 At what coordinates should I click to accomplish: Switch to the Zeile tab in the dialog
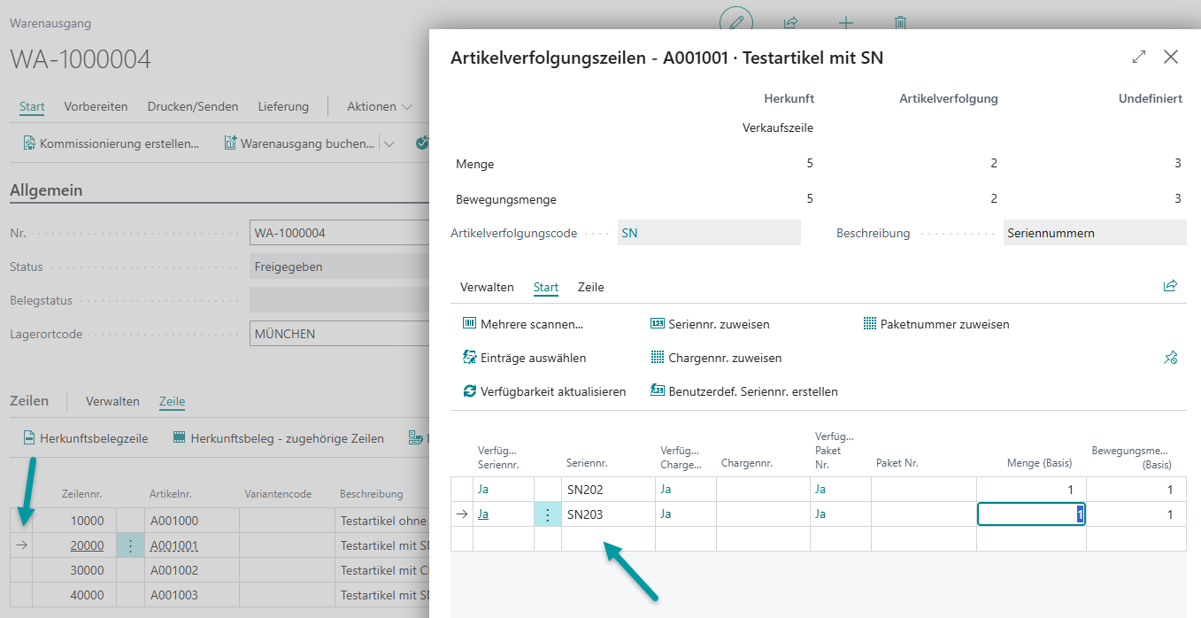coord(590,287)
